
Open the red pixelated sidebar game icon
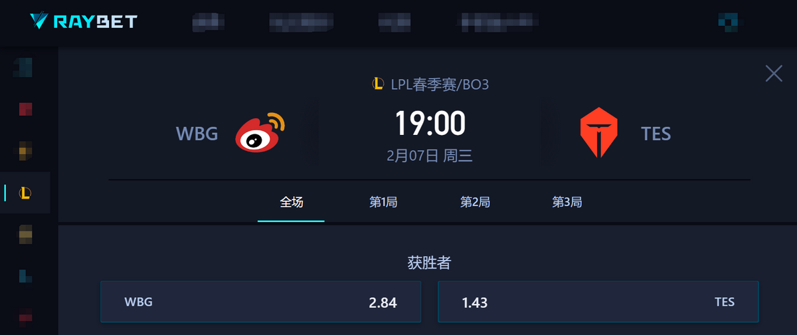coord(25,108)
